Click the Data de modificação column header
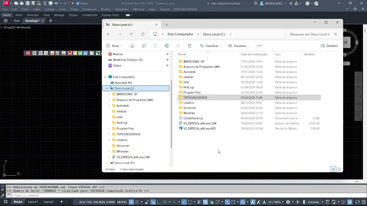The image size is (367, 206). click(x=254, y=54)
